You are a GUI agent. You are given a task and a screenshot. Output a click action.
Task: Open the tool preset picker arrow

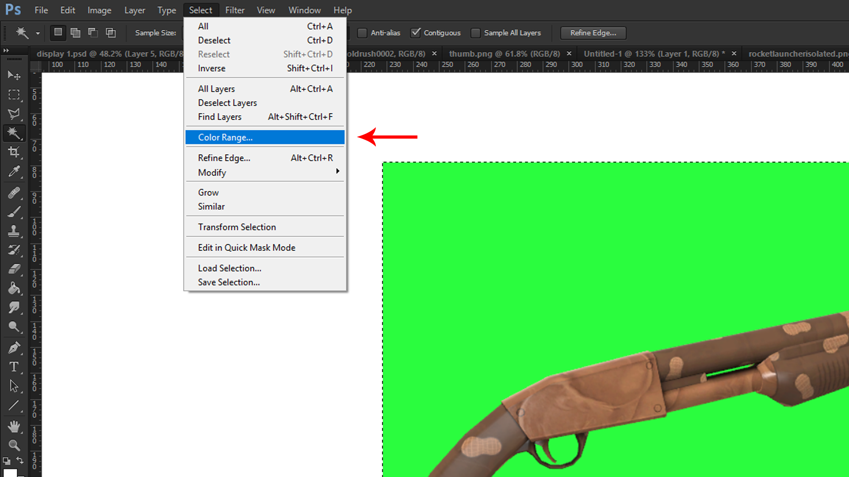(38, 33)
